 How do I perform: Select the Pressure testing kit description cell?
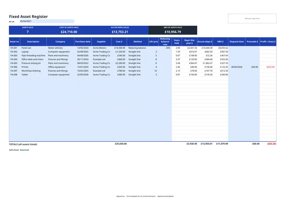[33, 63]
